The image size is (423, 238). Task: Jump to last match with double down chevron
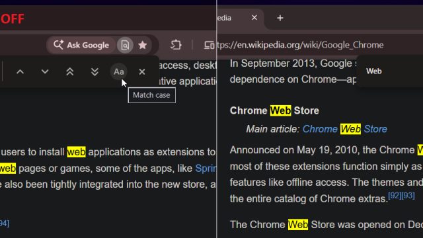point(95,72)
